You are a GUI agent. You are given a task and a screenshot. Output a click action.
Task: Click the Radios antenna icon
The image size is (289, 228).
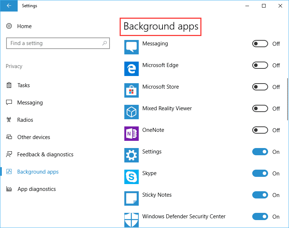click(x=9, y=120)
